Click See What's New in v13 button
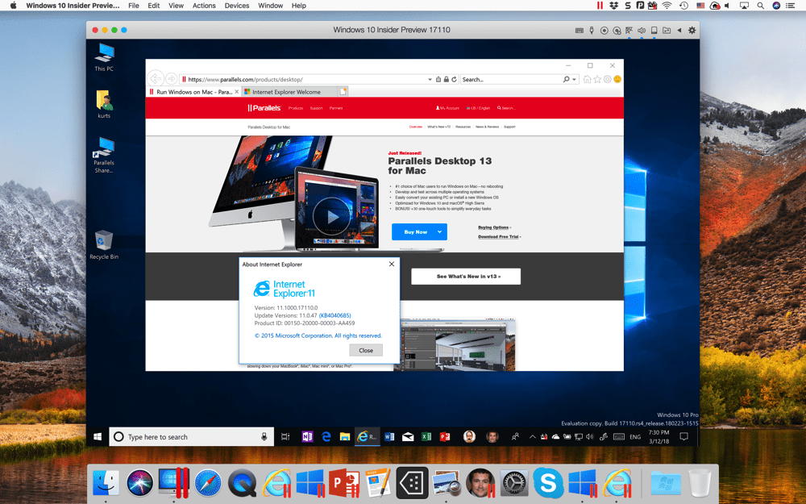 coord(466,276)
